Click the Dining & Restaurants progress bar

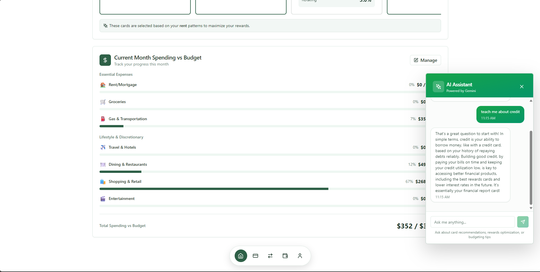[262, 172]
